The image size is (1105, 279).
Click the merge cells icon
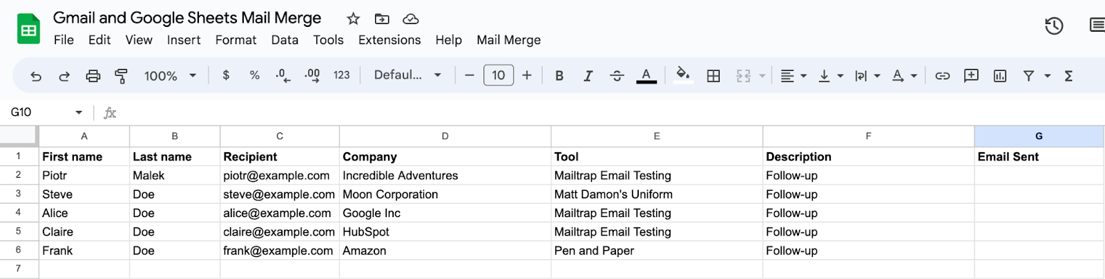point(743,76)
